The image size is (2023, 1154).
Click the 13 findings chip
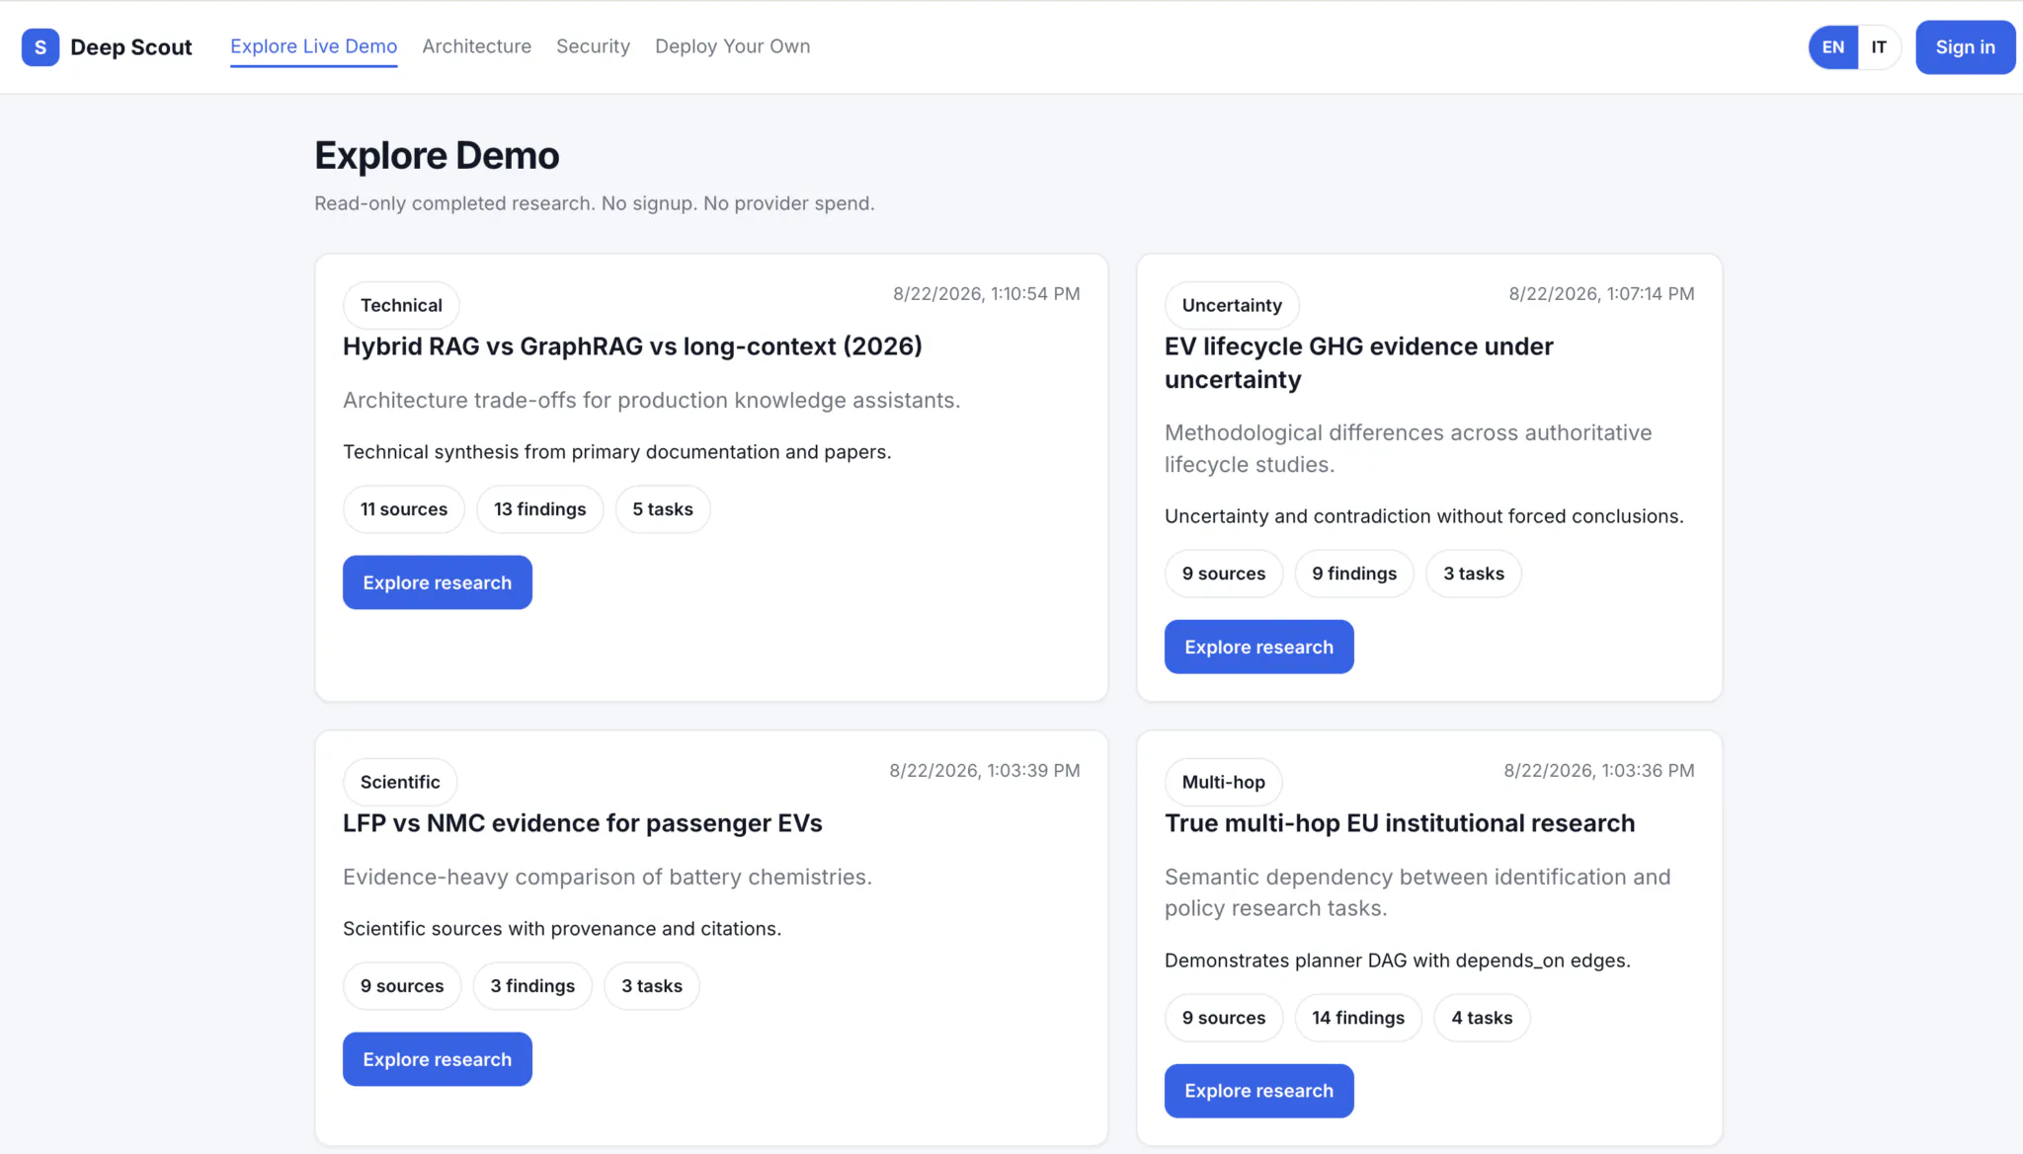point(539,509)
